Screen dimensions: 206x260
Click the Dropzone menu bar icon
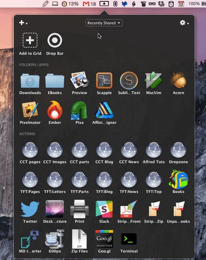104,3
